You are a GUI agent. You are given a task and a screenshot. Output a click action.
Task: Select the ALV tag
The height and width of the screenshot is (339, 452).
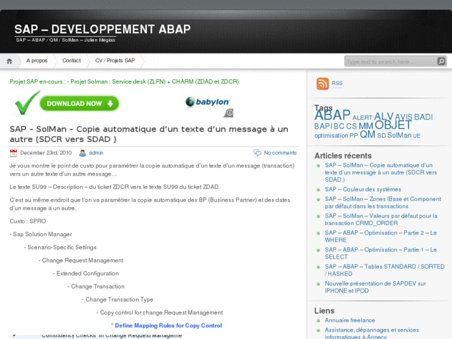click(x=384, y=116)
